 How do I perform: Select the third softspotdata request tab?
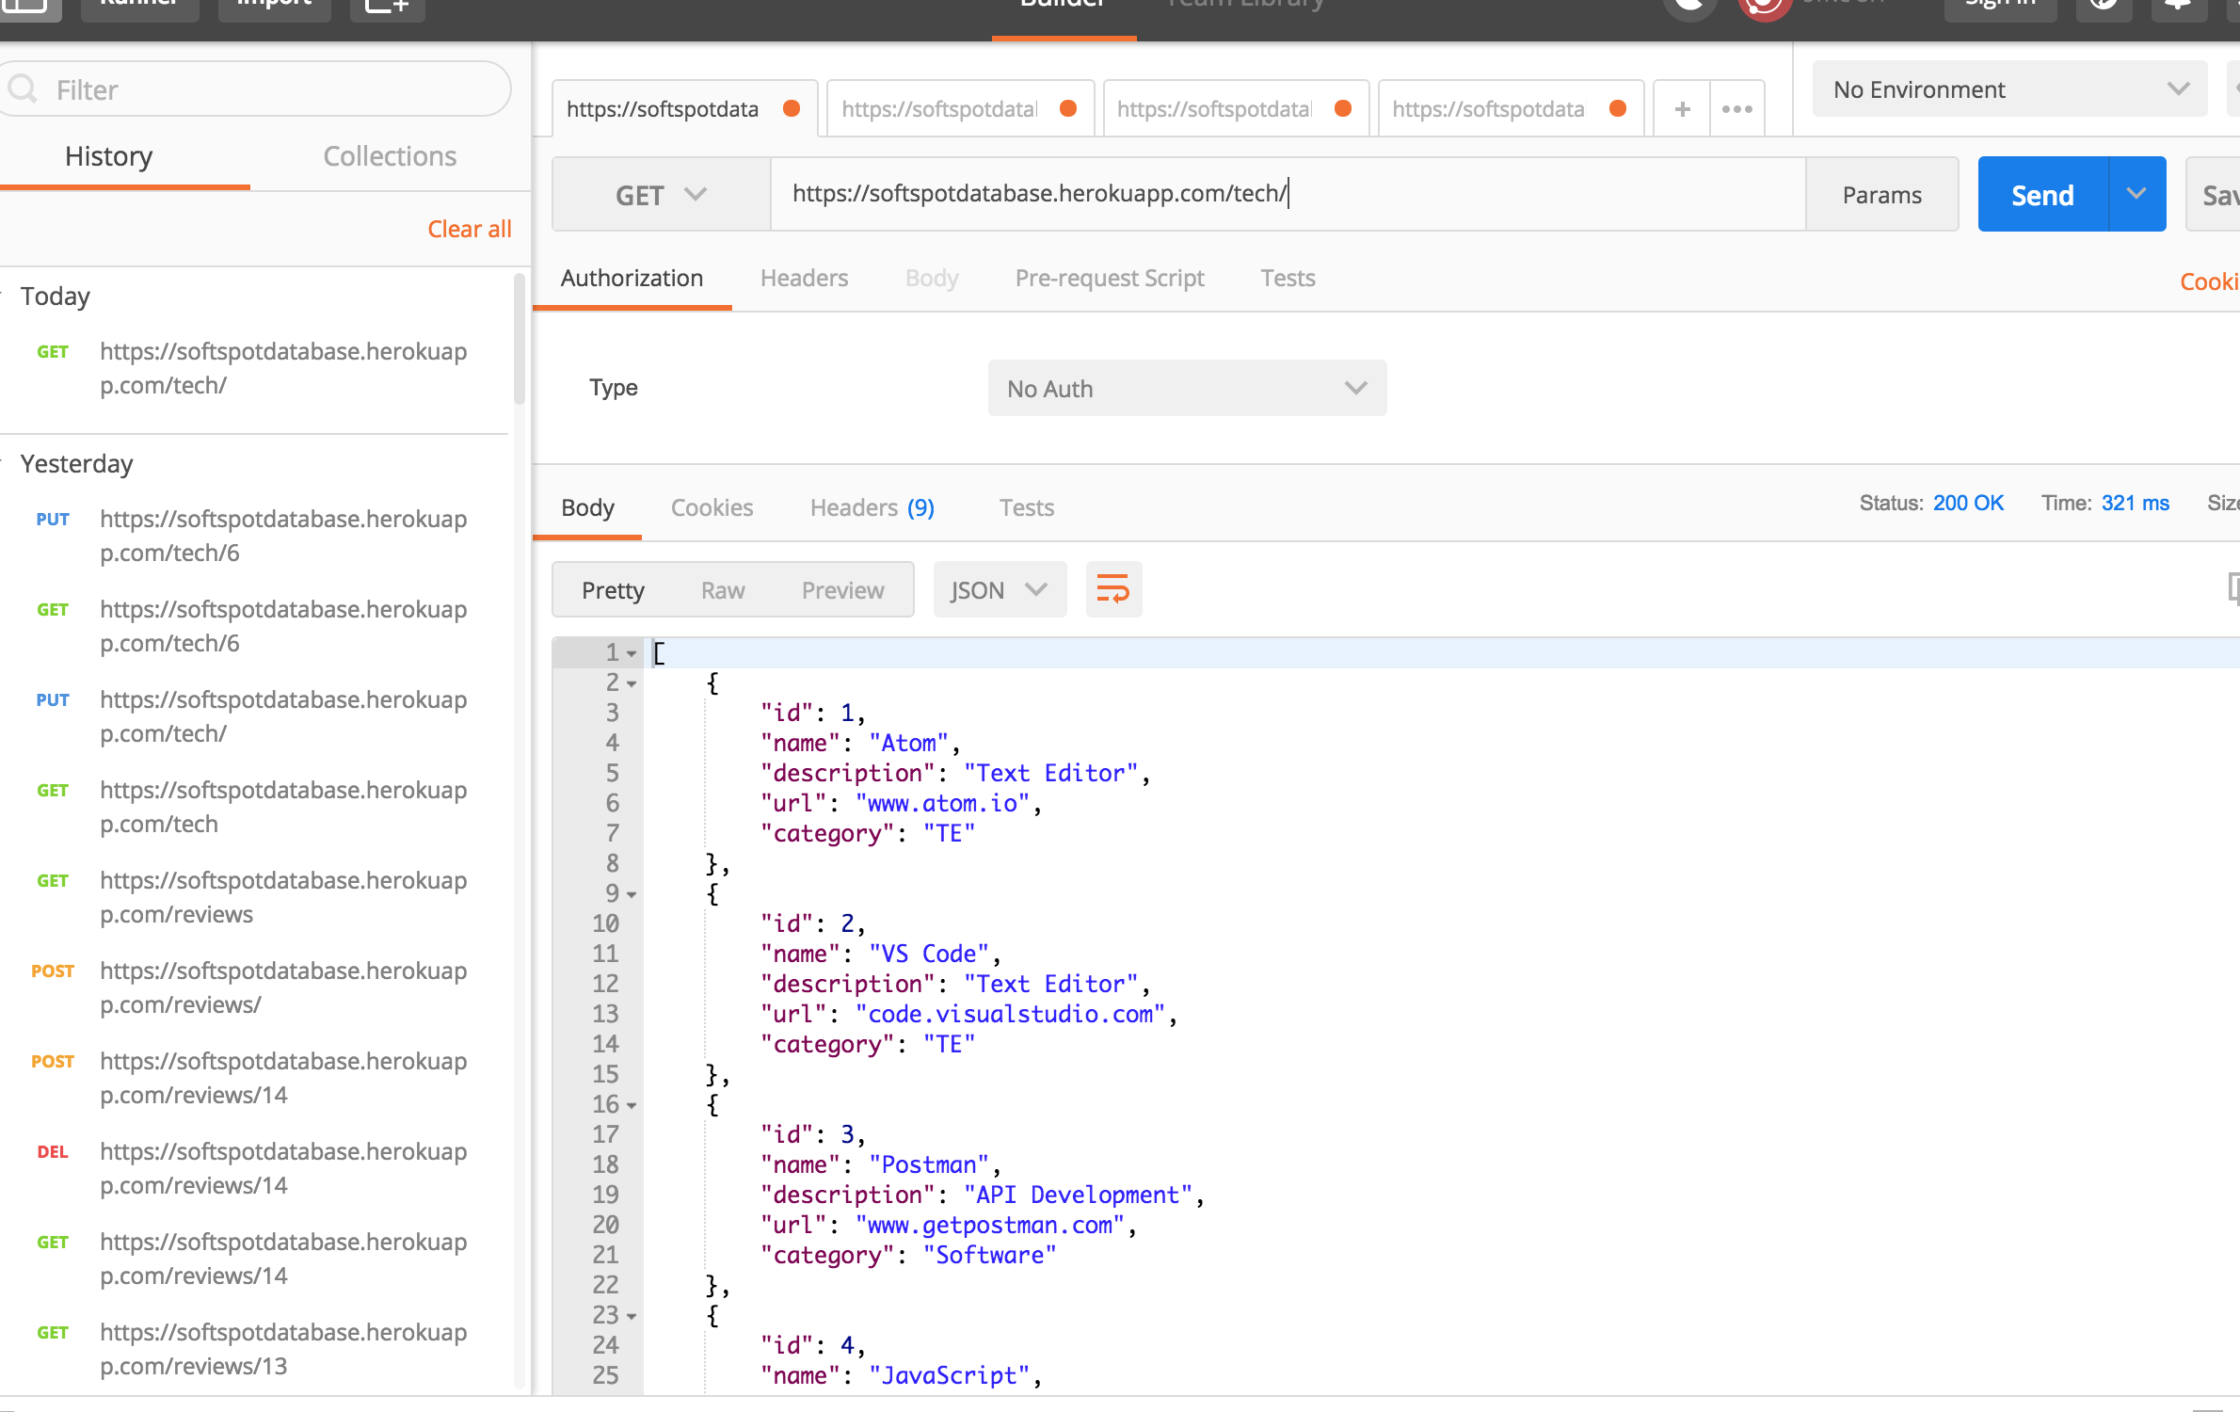(1236, 109)
